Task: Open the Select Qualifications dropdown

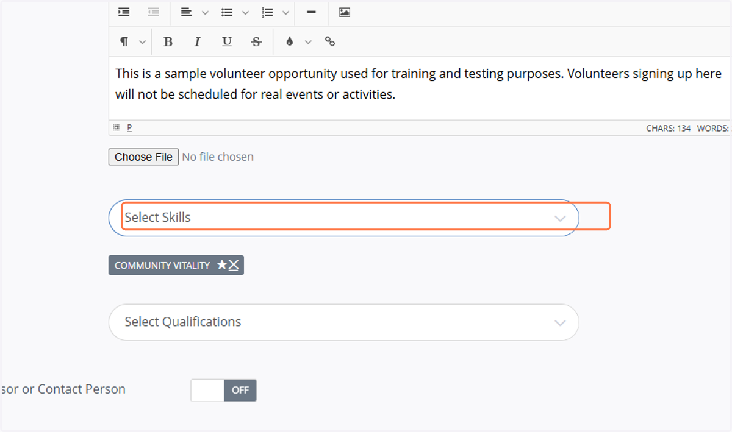Action: 343,322
